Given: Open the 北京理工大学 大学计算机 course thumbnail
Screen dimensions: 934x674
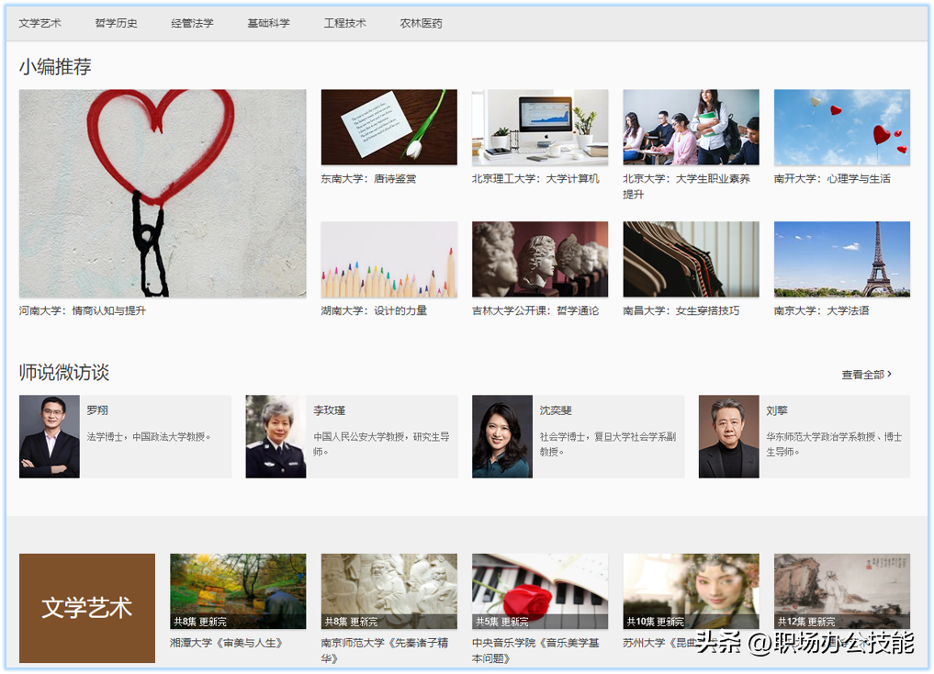Looking at the screenshot, I should pos(539,127).
